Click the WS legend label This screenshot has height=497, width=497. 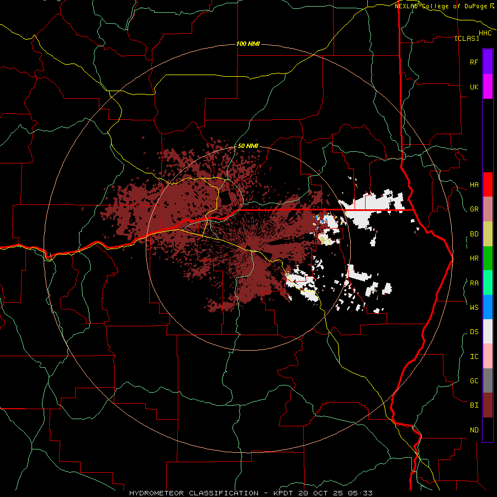474,307
